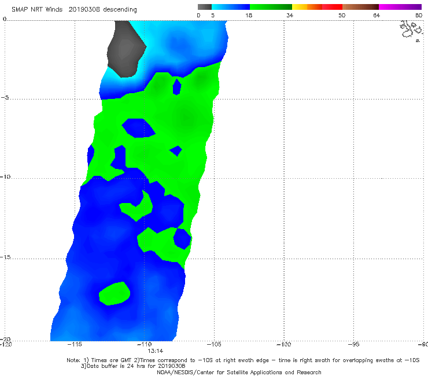Click the brown segment of the color bar
428x376 pixels.
point(360,7)
